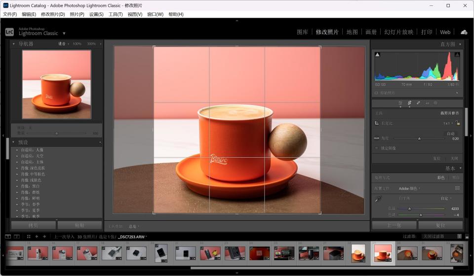Show the main window display icon
This screenshot has height=276, width=474.
(x=8, y=237)
